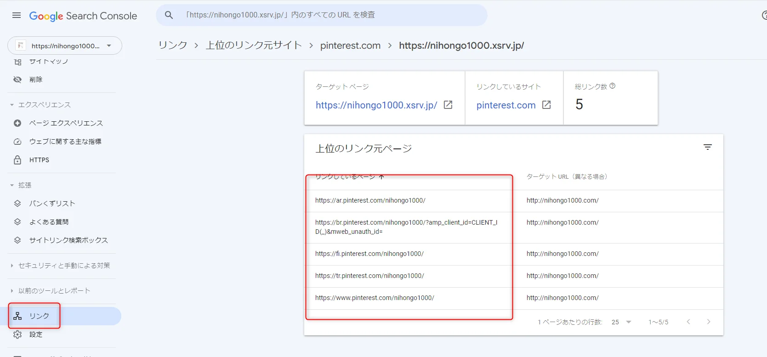The image size is (767, 357).
Task: Click the ページ エクスペリエンス plus-circle icon
Action: click(17, 123)
